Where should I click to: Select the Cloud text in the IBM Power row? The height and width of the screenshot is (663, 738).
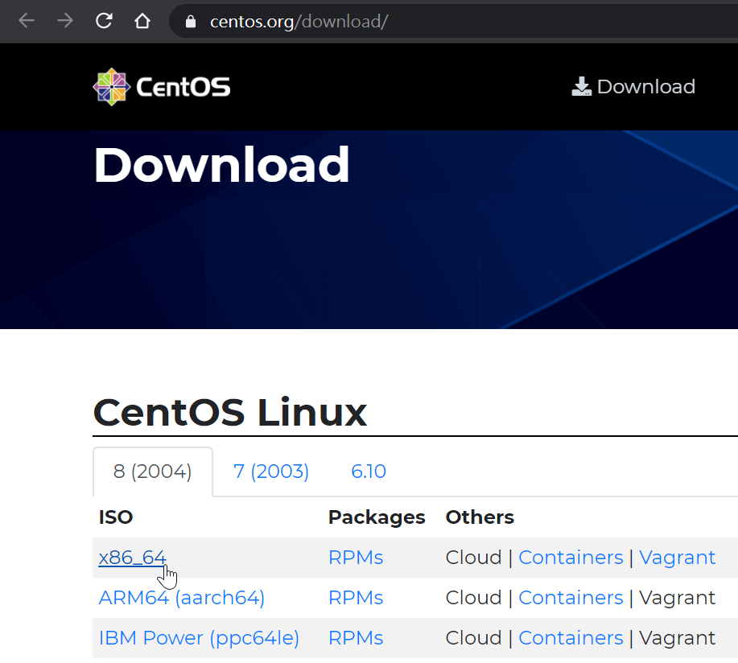tap(473, 638)
